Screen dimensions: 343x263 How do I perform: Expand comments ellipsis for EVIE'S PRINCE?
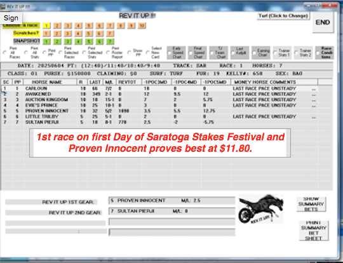pyautogui.click(x=314, y=105)
